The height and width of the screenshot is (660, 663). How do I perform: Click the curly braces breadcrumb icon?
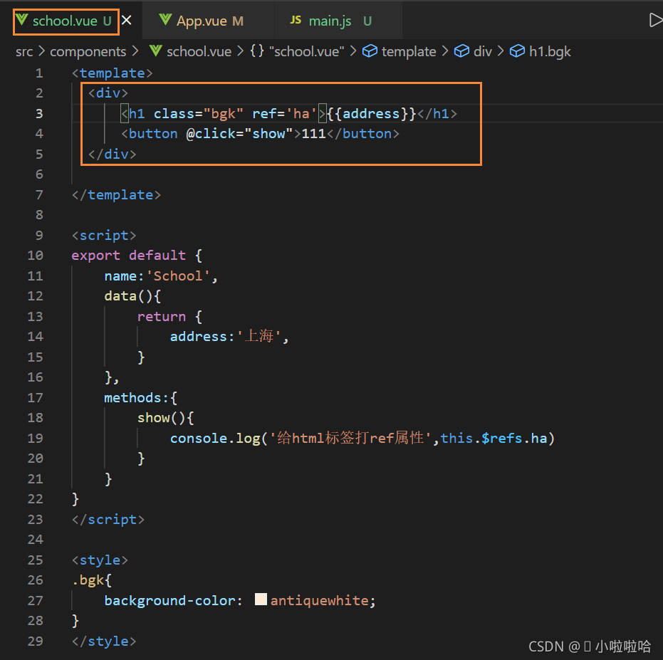[x=257, y=51]
